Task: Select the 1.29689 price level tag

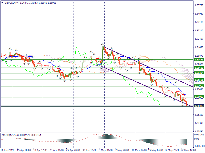Action: tap(199, 68)
